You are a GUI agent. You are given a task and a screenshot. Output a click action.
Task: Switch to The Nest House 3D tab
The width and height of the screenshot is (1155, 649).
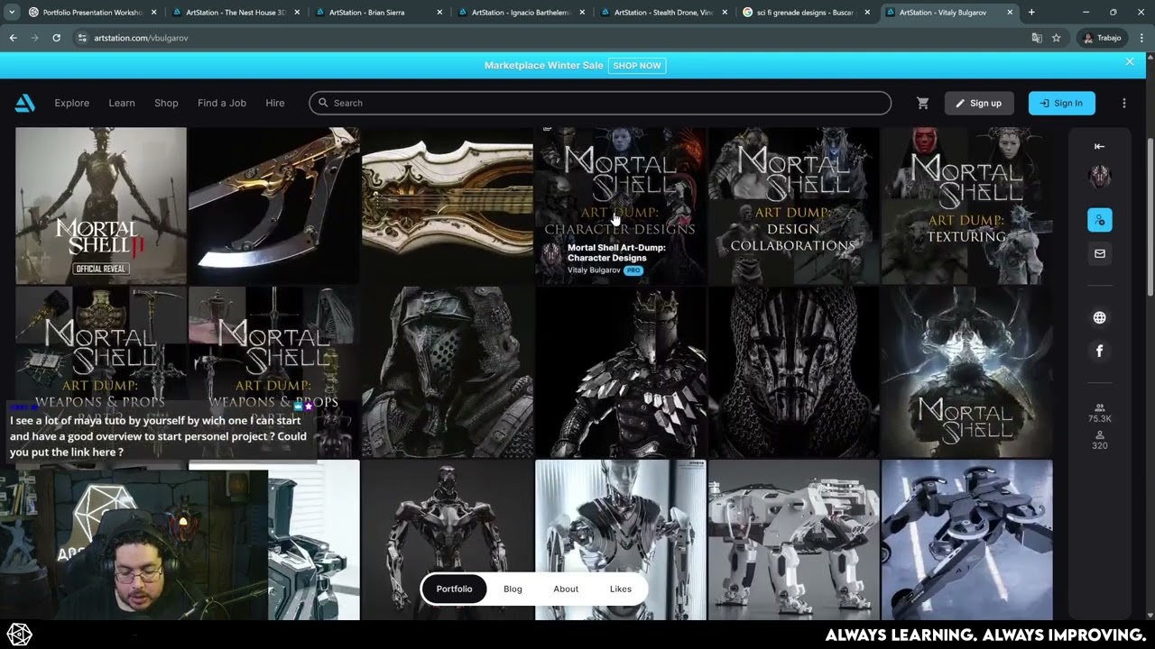click(x=235, y=13)
